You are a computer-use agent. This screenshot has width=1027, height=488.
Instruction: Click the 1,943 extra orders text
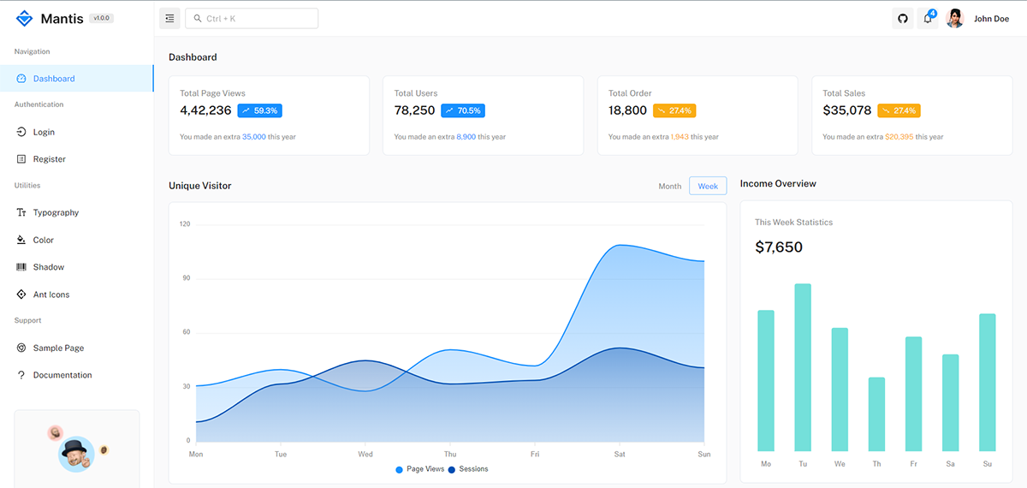point(680,137)
